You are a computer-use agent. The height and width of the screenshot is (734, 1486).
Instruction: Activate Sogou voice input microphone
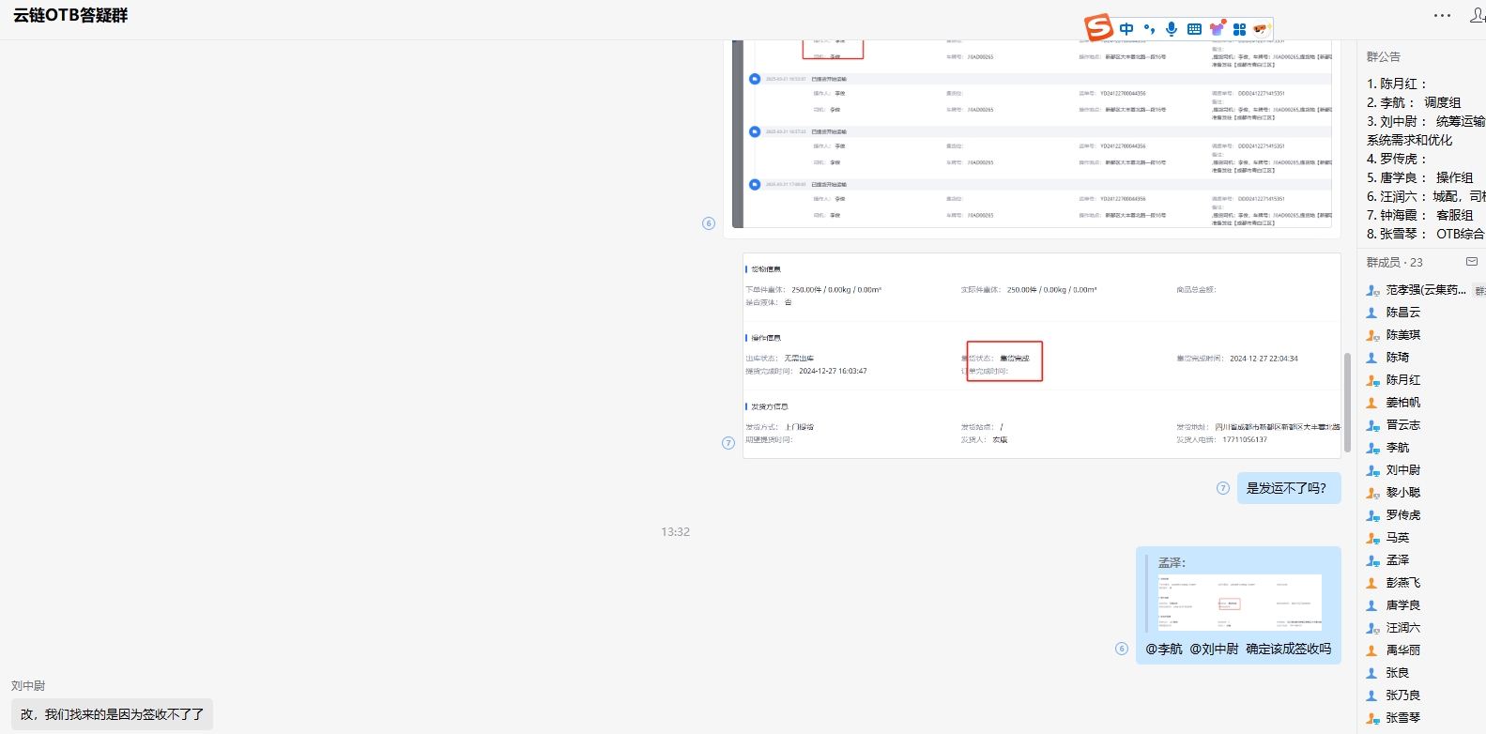coord(1172,29)
